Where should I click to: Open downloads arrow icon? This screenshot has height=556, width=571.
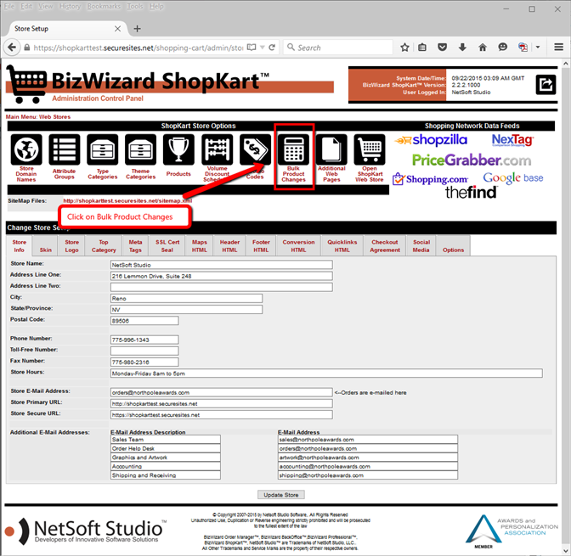click(x=462, y=48)
